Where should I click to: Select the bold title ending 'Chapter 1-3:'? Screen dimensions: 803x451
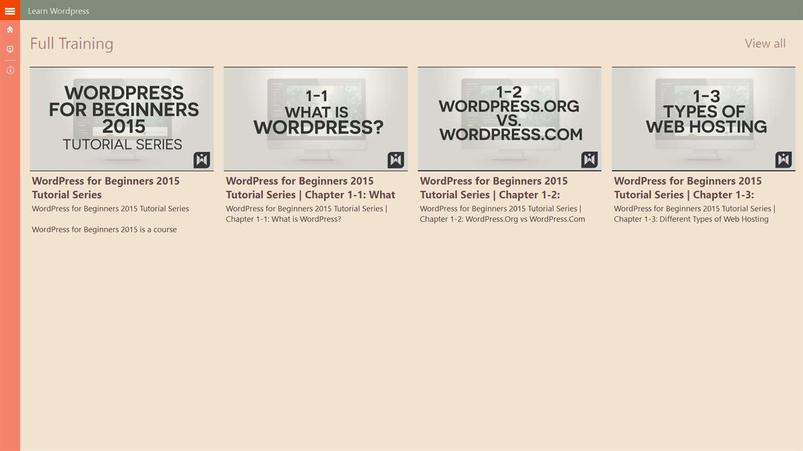pos(688,188)
